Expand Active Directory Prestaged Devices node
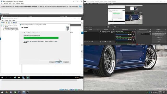 pyautogui.click(x=2, y=30)
